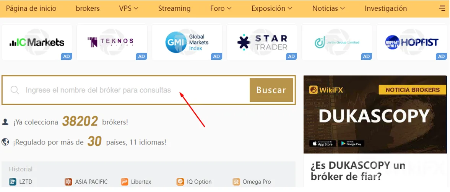Open the brokers menu item

88,9
